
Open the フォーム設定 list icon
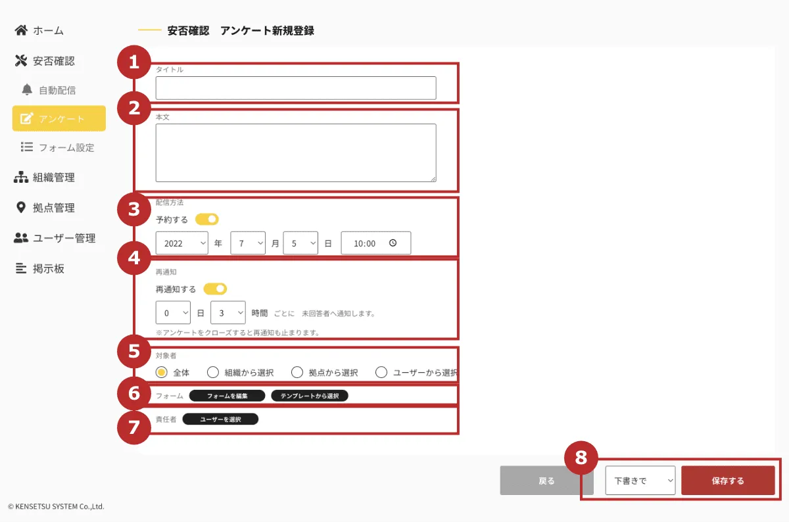click(x=28, y=148)
